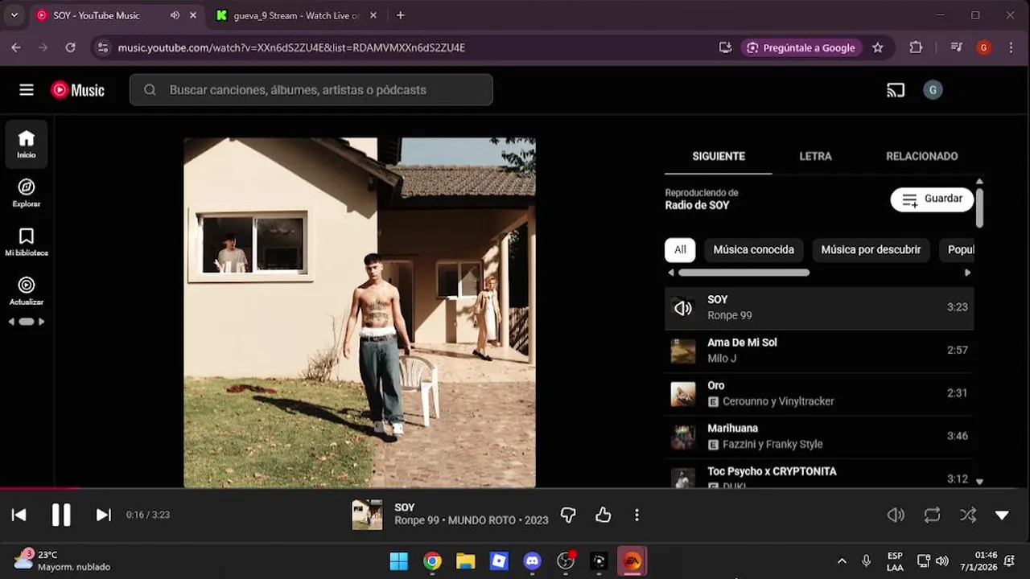Open the account avatar G menu
This screenshot has height=579, width=1030.
(x=933, y=90)
